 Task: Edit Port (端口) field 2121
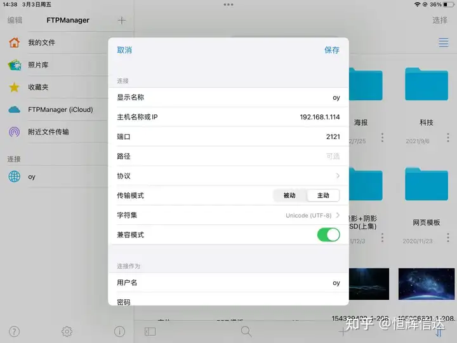coord(228,137)
